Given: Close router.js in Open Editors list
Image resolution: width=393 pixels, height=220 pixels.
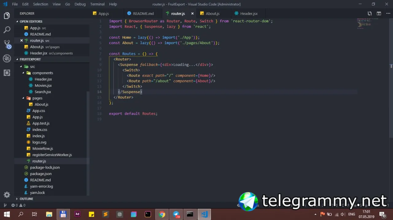Looking at the screenshot, I should click(21, 40).
